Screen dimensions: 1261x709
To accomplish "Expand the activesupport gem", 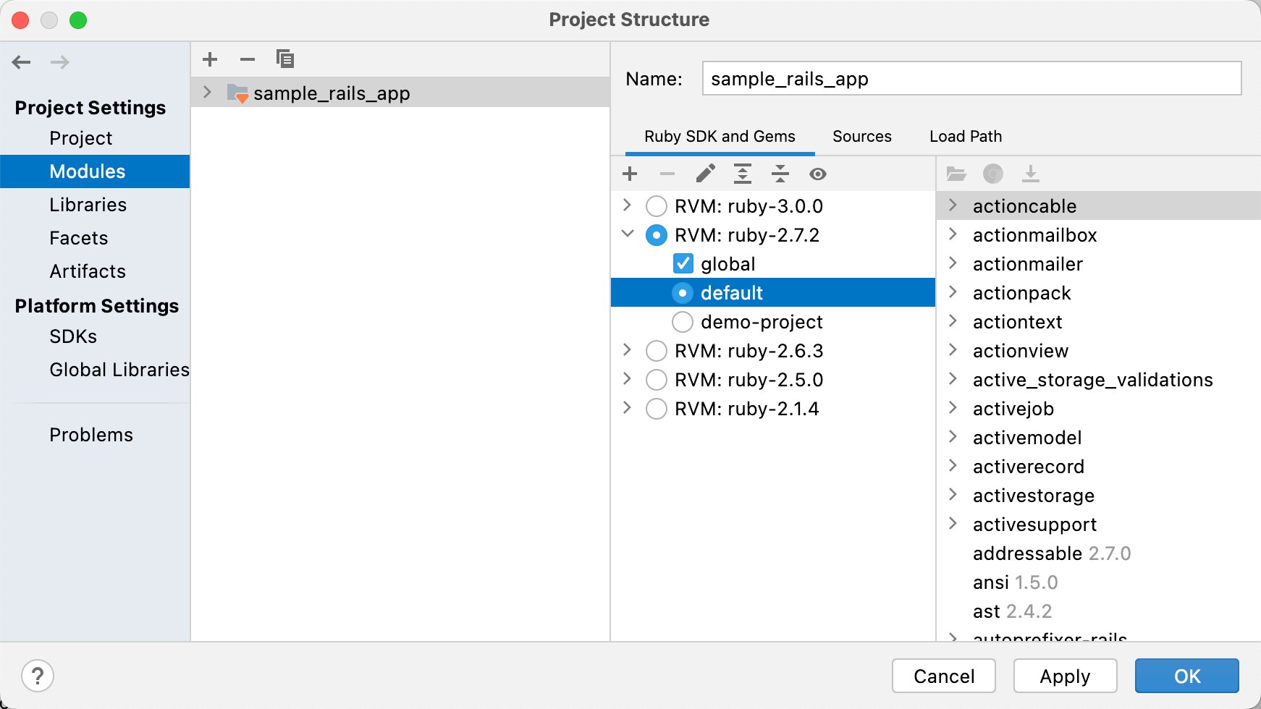I will click(953, 524).
